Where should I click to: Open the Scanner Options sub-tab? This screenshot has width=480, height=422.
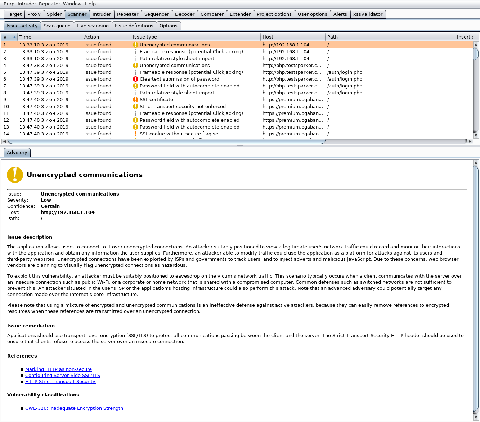[x=169, y=26]
